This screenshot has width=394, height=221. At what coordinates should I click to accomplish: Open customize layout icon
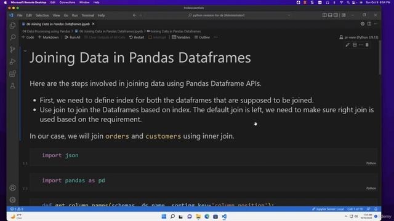tap(344, 15)
